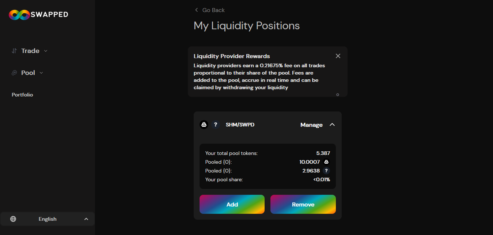Expand the Trade menu chevron
This screenshot has height=235, width=493.
(x=46, y=51)
